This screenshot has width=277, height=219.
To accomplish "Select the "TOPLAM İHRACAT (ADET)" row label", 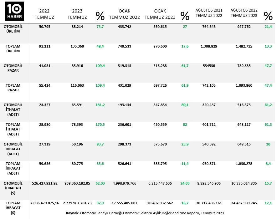I will point(13,168).
